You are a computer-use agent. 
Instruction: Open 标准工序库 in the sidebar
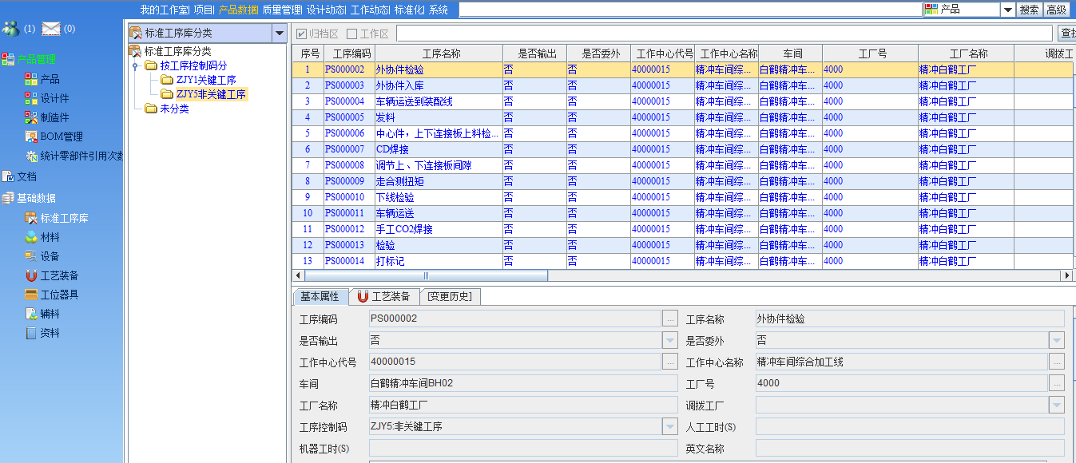(x=64, y=218)
